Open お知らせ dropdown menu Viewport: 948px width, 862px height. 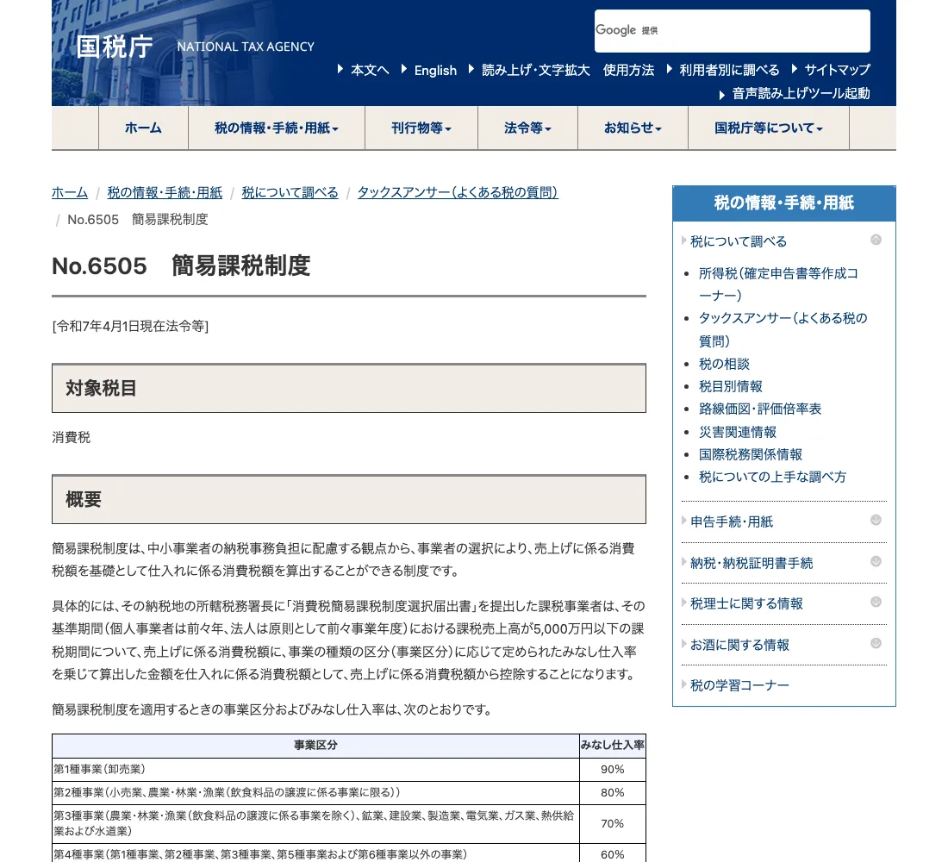(633, 128)
